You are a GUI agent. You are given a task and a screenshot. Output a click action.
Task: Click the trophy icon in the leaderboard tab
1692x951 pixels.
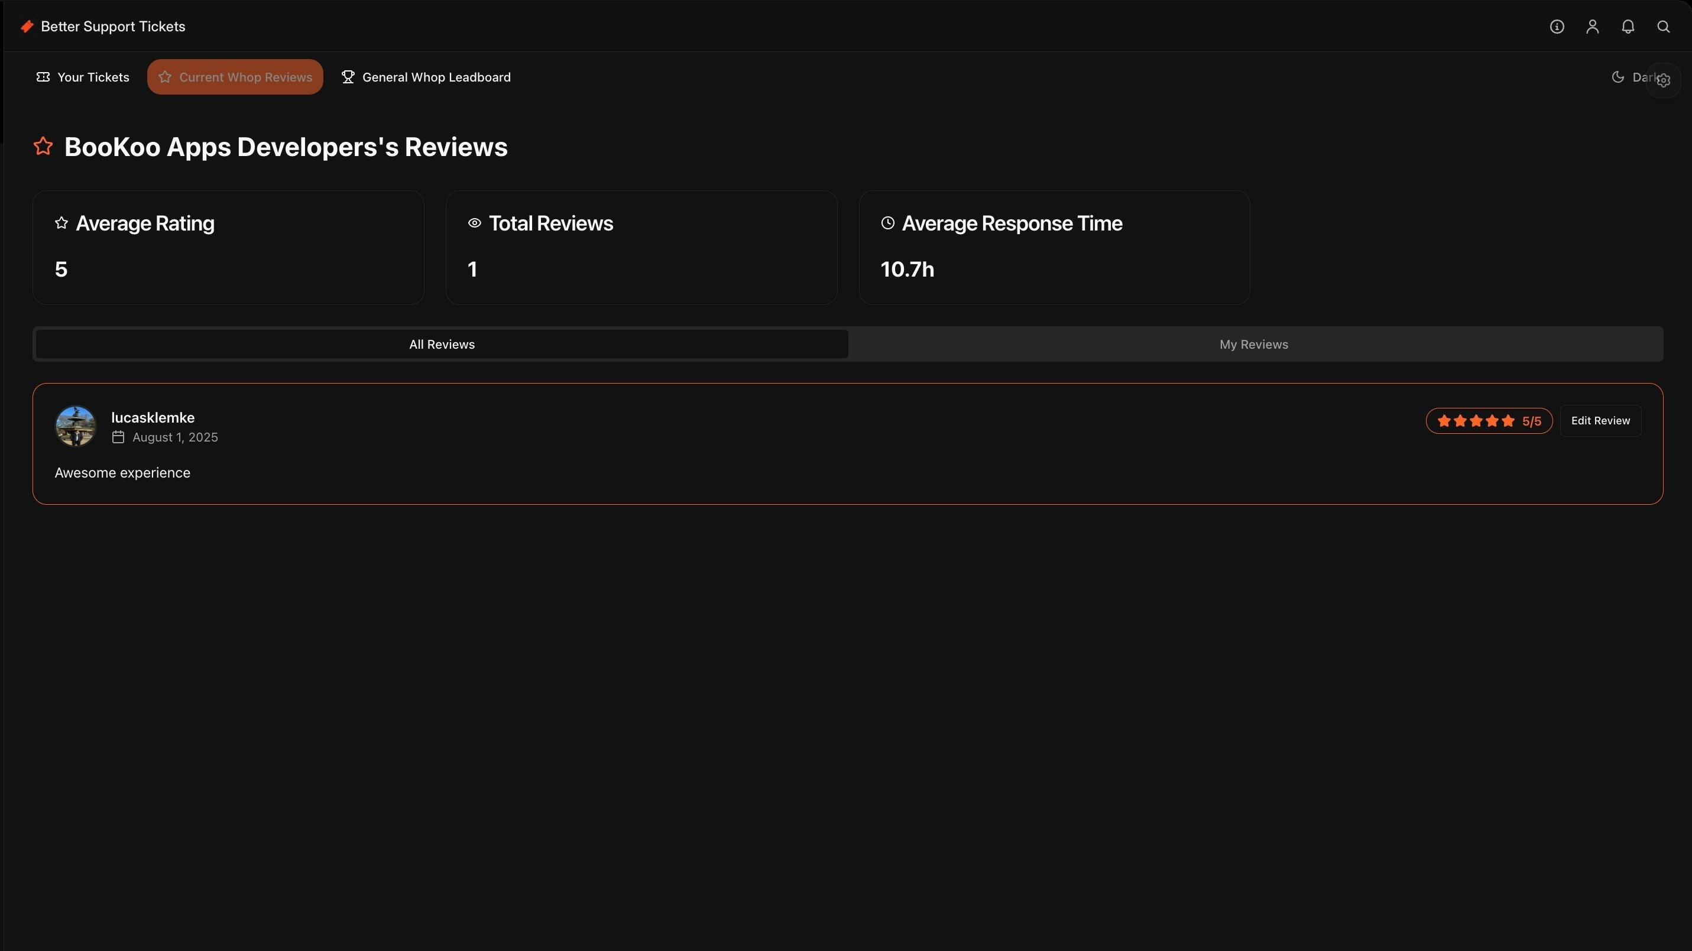(348, 77)
